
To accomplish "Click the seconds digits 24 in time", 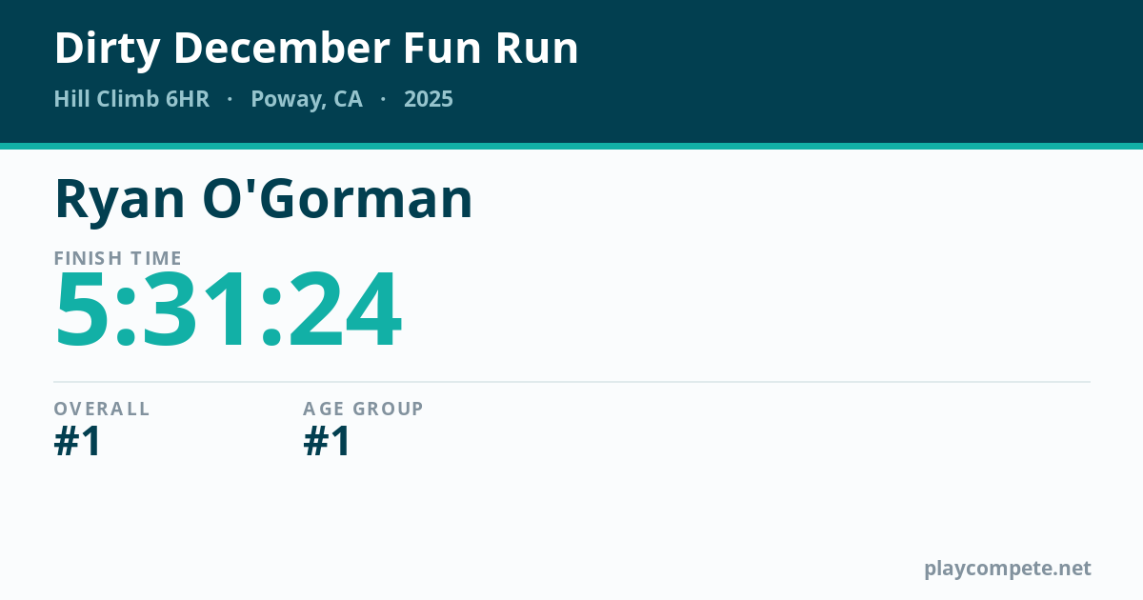I will (x=345, y=310).
